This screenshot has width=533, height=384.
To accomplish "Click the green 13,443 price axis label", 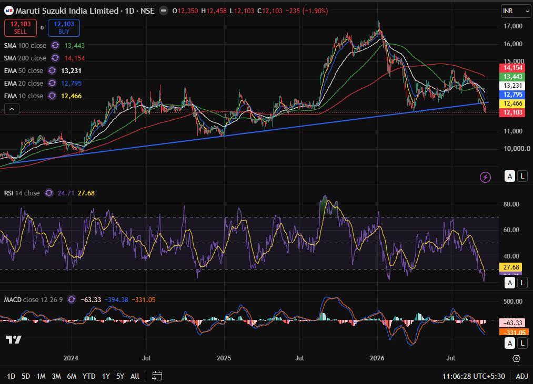I will pos(512,77).
